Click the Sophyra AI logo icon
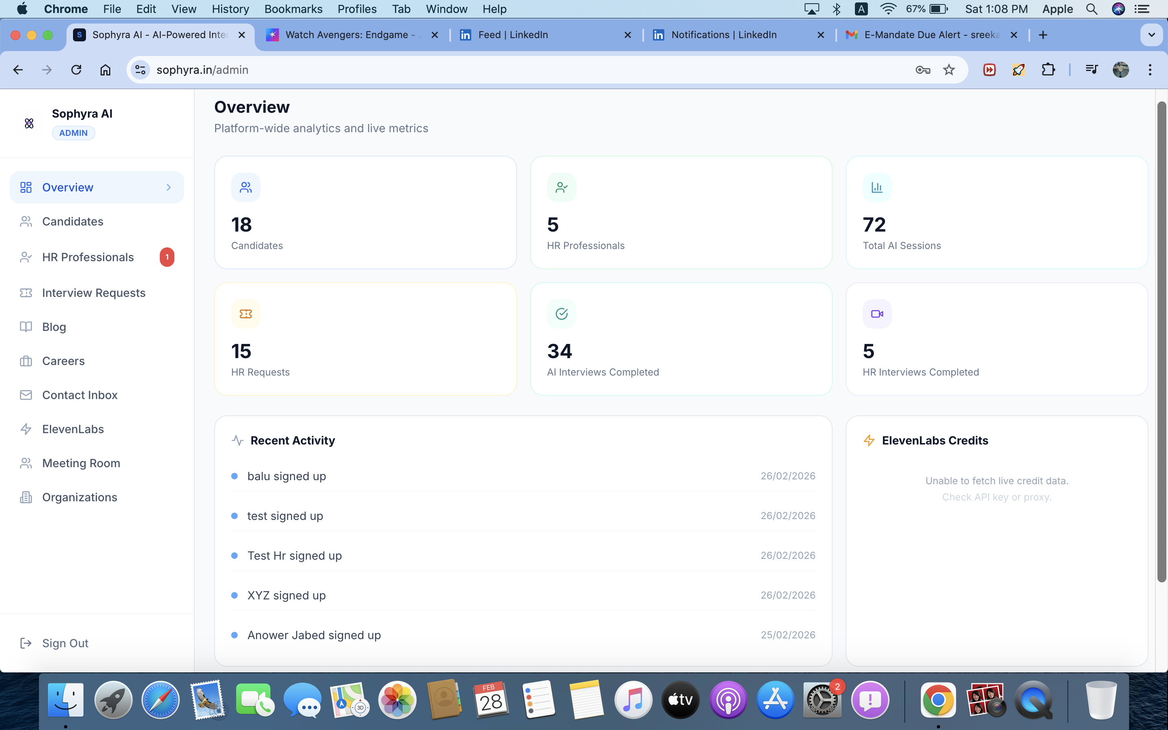This screenshot has height=730, width=1168. click(x=29, y=123)
